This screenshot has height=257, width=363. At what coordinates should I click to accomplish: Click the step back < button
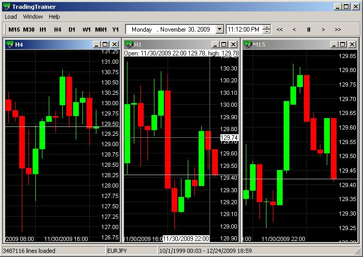pos(294,30)
